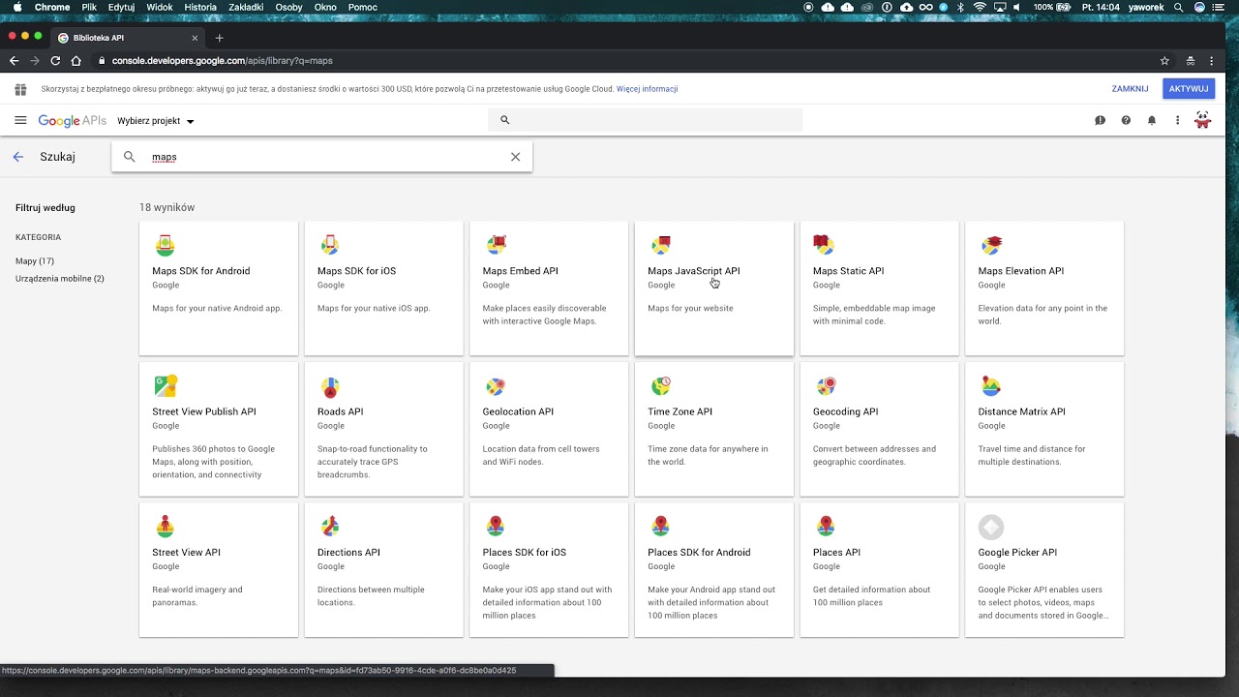
Task: Select the Maps Embed API icon
Action: click(x=496, y=245)
